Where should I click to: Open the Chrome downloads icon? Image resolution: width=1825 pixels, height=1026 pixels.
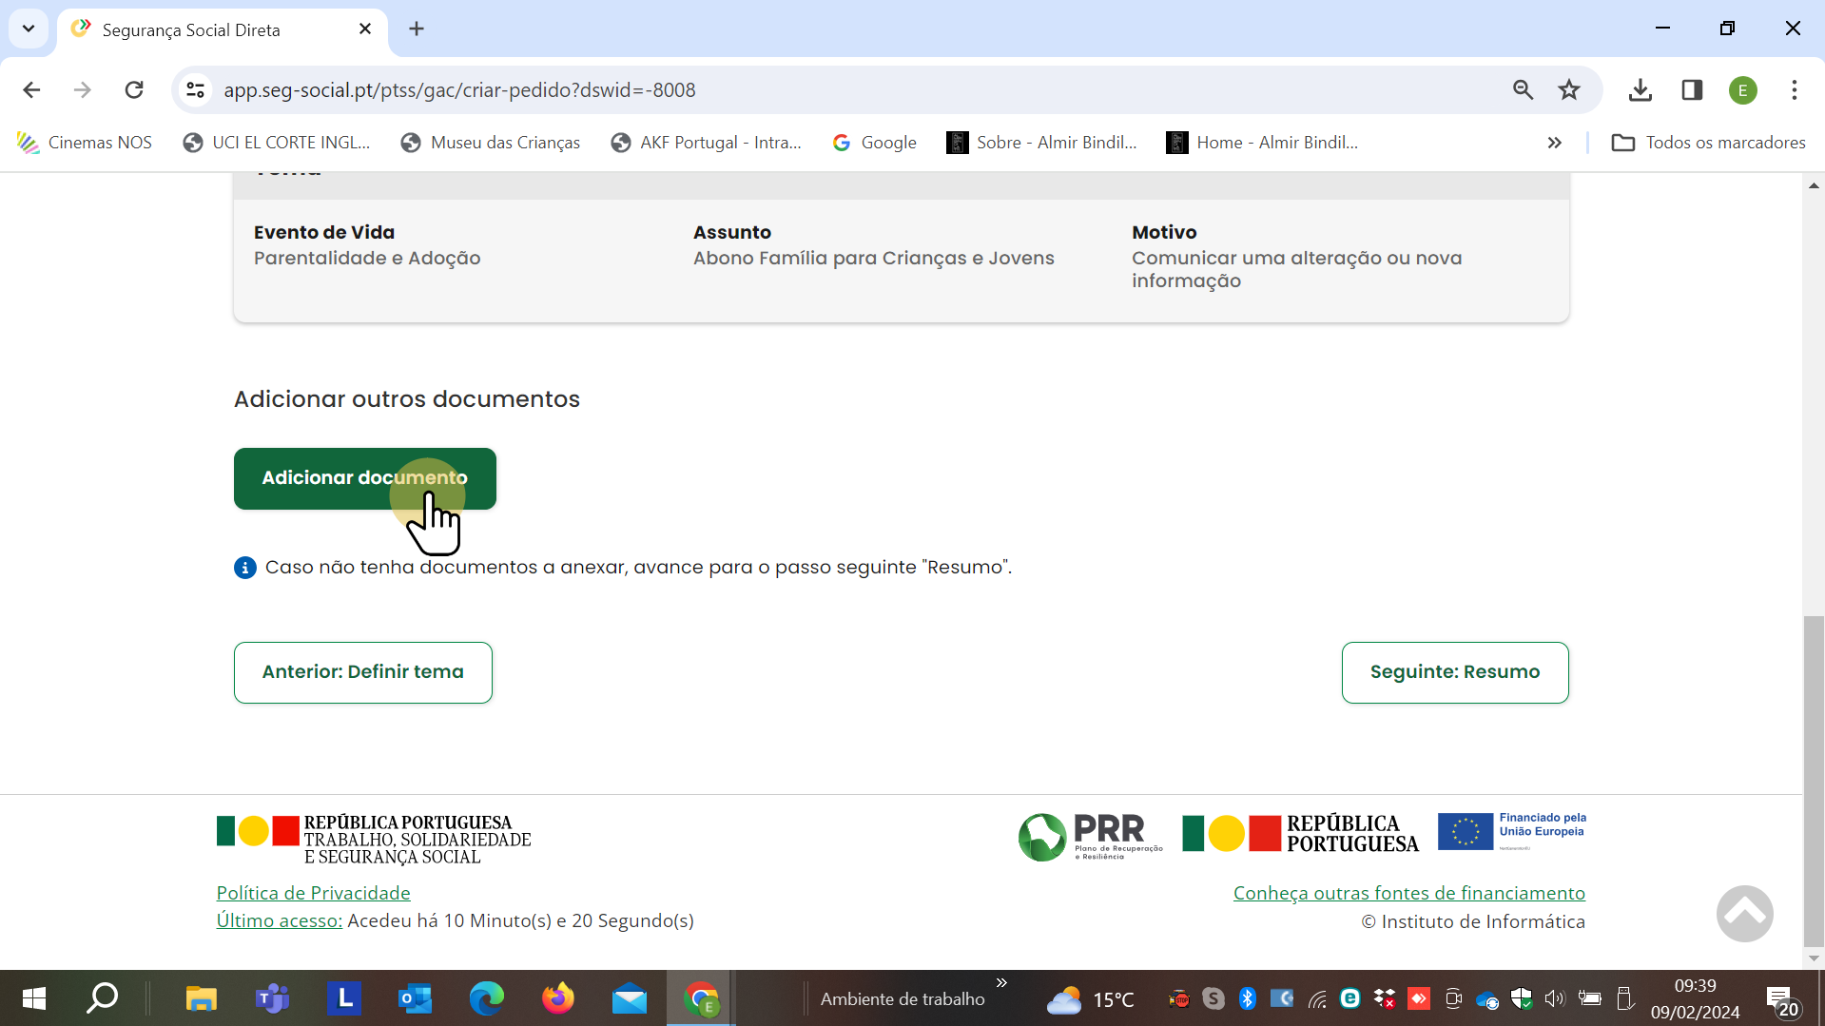[x=1640, y=90]
